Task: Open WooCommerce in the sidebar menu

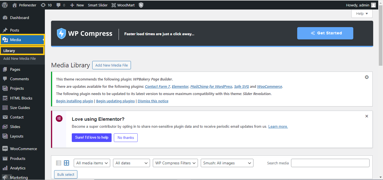Action: coord(23,149)
